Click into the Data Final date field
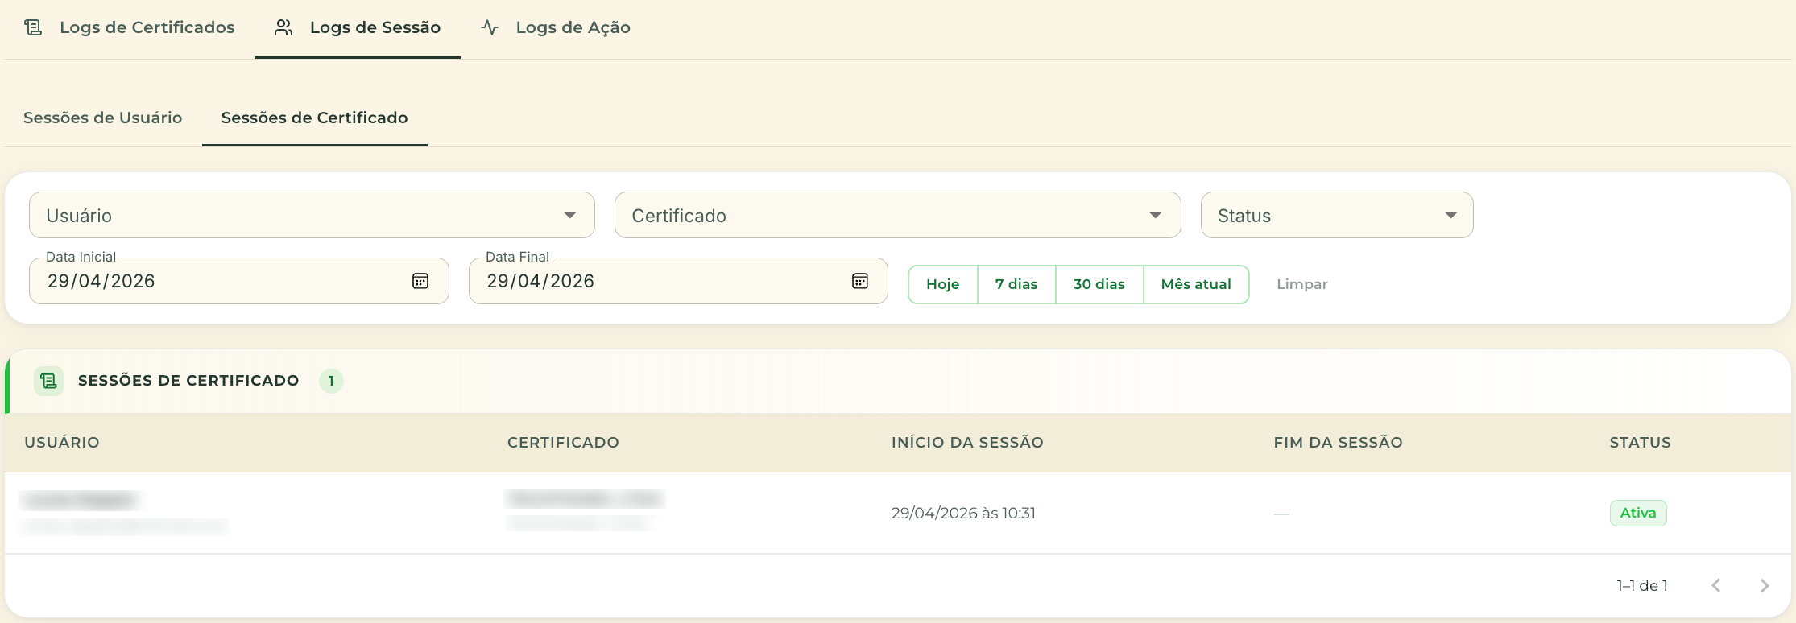Image resolution: width=1796 pixels, height=623 pixels. pyautogui.click(x=678, y=281)
